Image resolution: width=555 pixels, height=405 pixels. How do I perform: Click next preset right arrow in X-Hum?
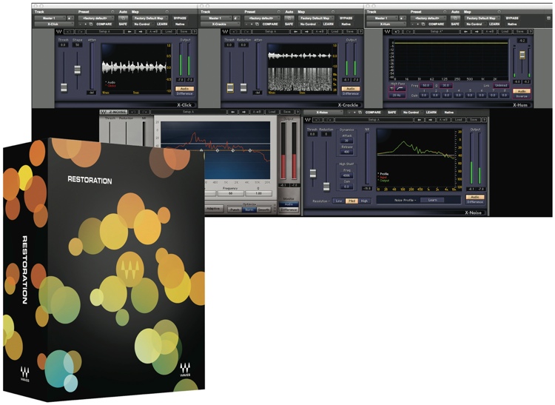[478, 32]
